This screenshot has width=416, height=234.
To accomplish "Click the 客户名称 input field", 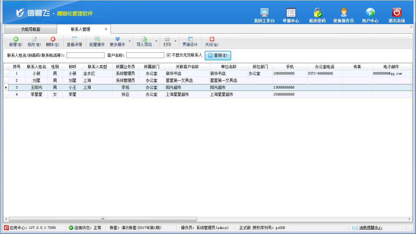I will (x=145, y=55).
